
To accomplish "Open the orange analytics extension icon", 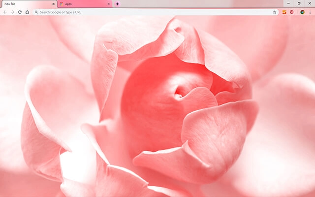I will point(284,12).
